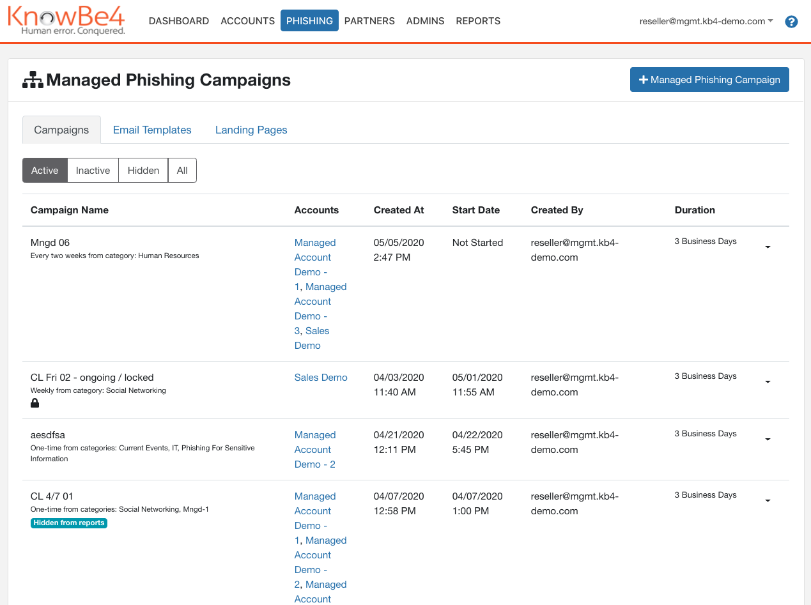Open the ACCOUNTS menu
Image resolution: width=811 pixels, height=605 pixels.
tap(247, 20)
